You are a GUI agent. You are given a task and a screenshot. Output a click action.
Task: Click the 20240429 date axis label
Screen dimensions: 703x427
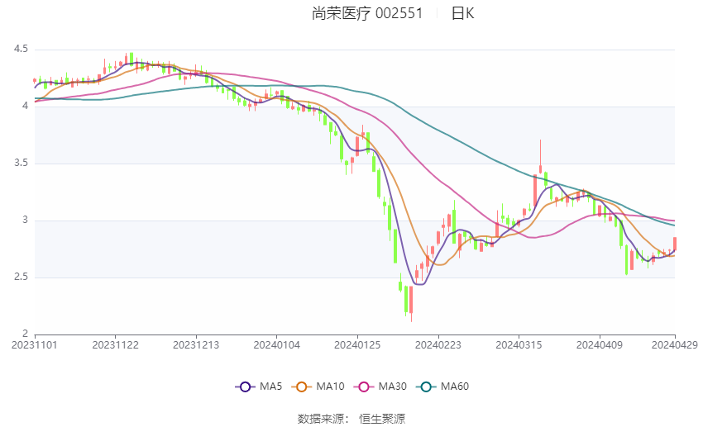pyautogui.click(x=674, y=344)
